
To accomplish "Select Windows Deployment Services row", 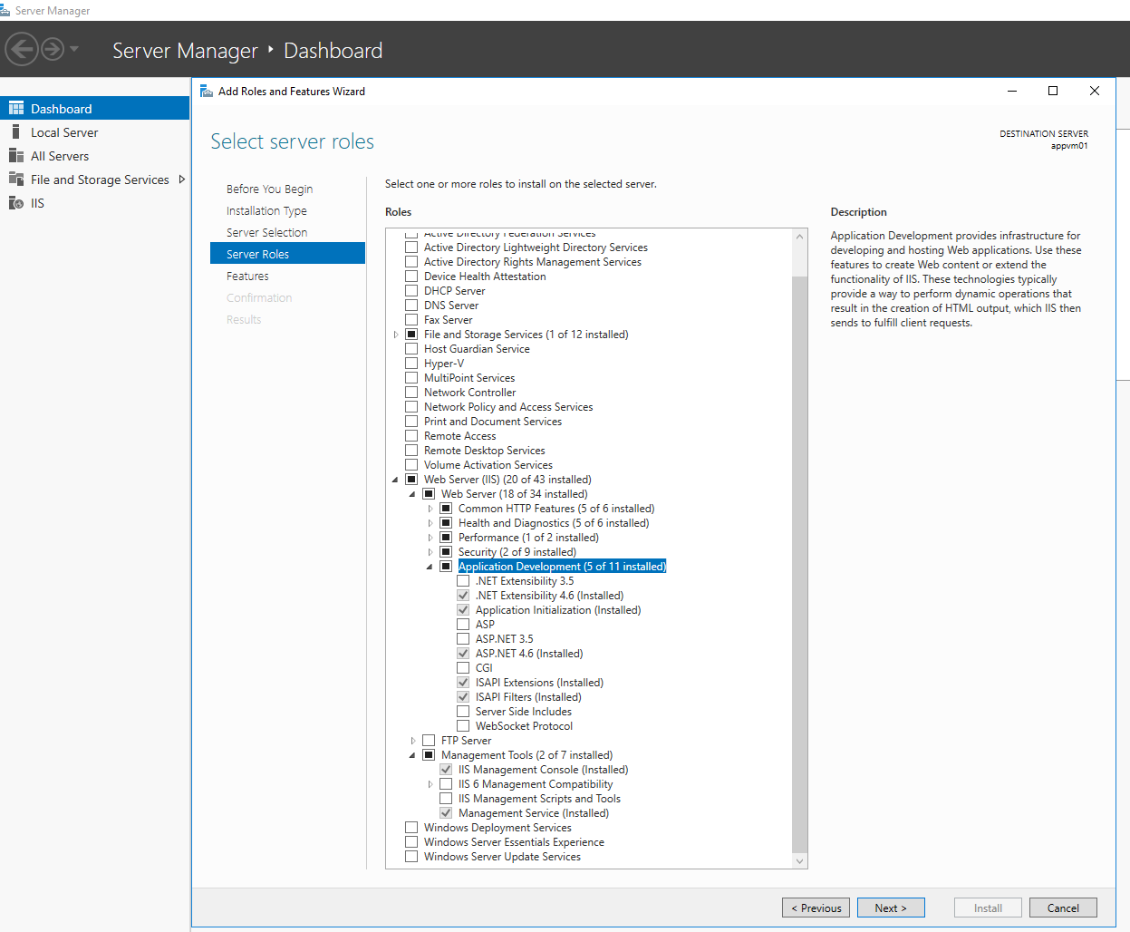I will pyautogui.click(x=497, y=827).
